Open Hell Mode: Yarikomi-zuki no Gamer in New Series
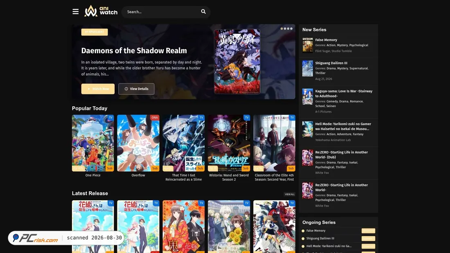The image size is (450, 253). point(343,126)
